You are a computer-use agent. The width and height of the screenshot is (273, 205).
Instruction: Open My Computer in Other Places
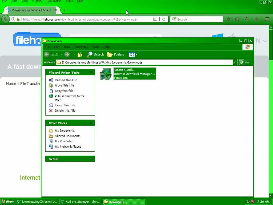(x=64, y=141)
